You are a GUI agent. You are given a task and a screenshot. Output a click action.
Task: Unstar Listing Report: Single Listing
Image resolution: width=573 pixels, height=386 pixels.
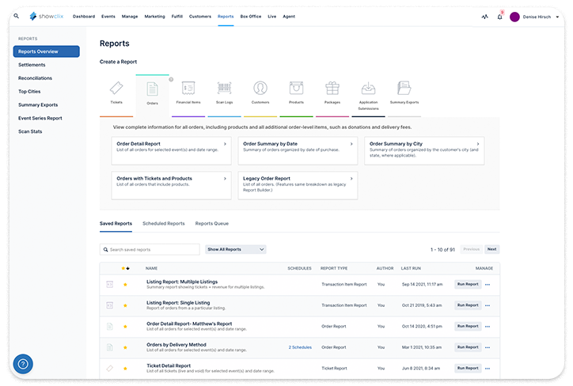(125, 305)
